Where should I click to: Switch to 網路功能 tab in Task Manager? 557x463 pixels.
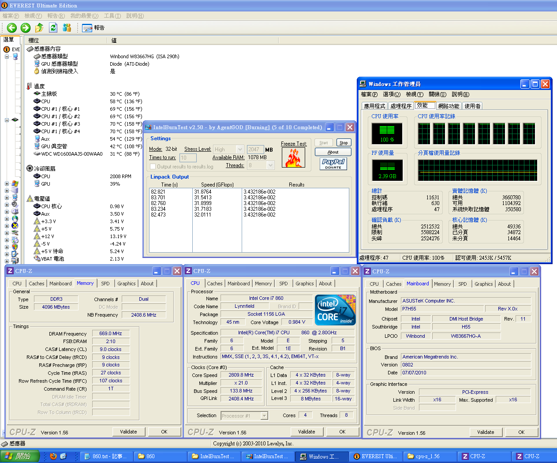click(449, 106)
